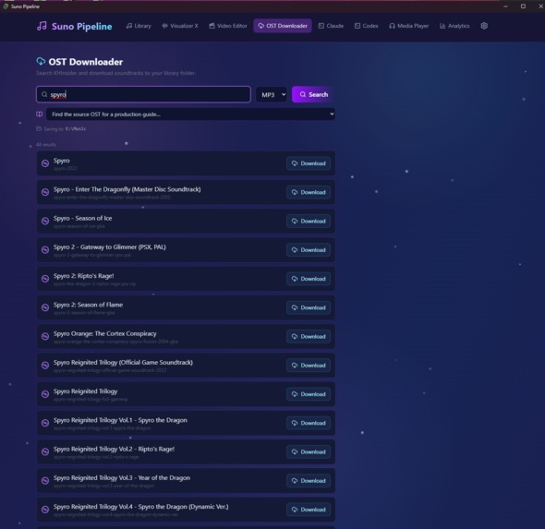Viewport: 545px width, 529px height.
Task: Download Spyro Reignited Trilogy Official Game Soundtrack
Action: 309,365
